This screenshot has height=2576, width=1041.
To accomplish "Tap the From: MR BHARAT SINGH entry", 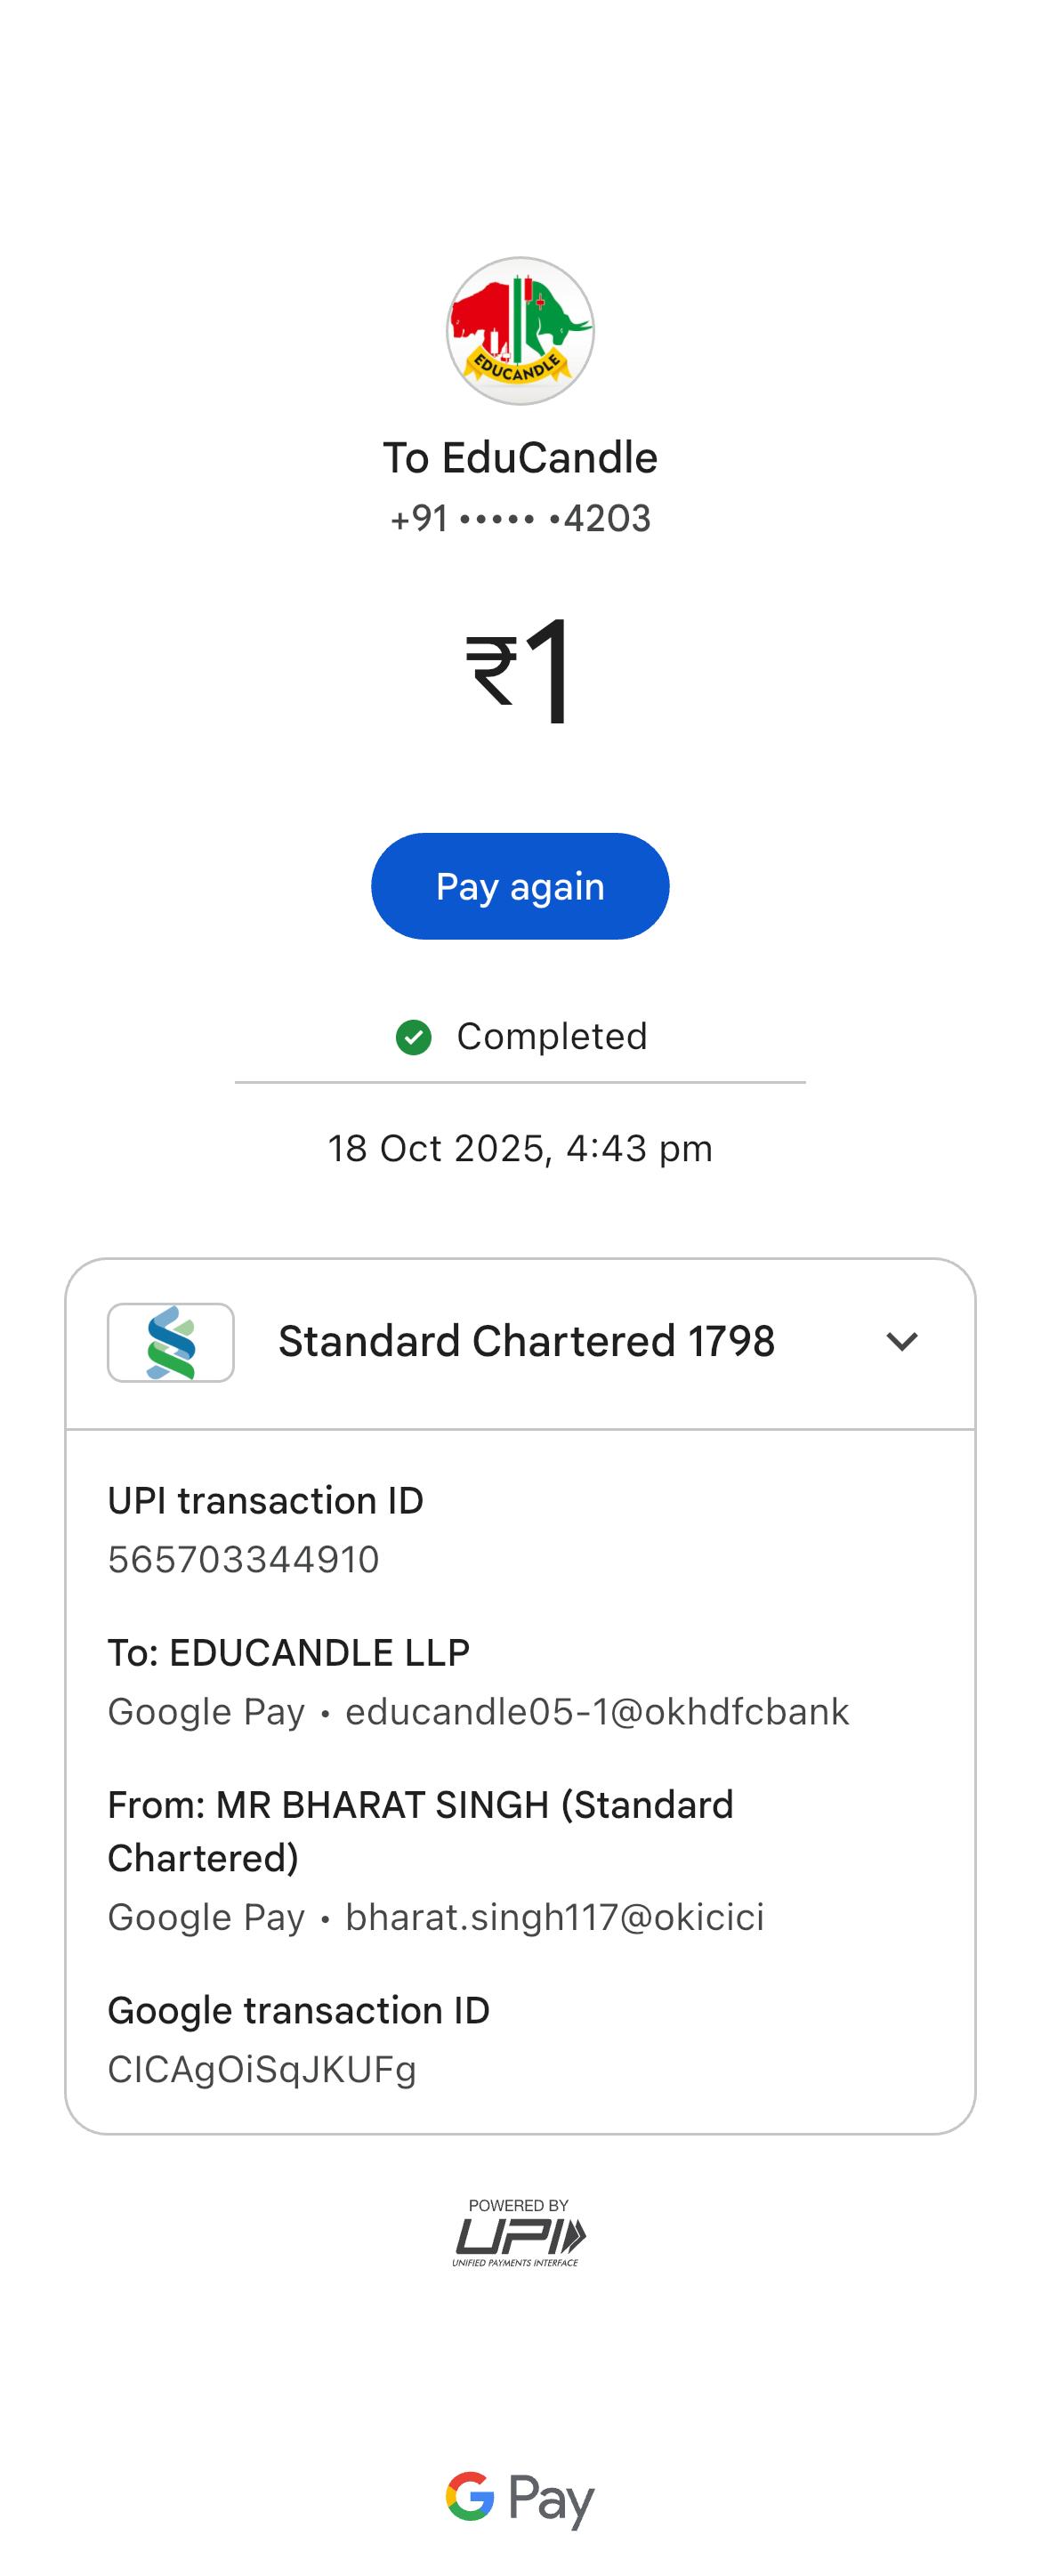I will (x=420, y=1831).
